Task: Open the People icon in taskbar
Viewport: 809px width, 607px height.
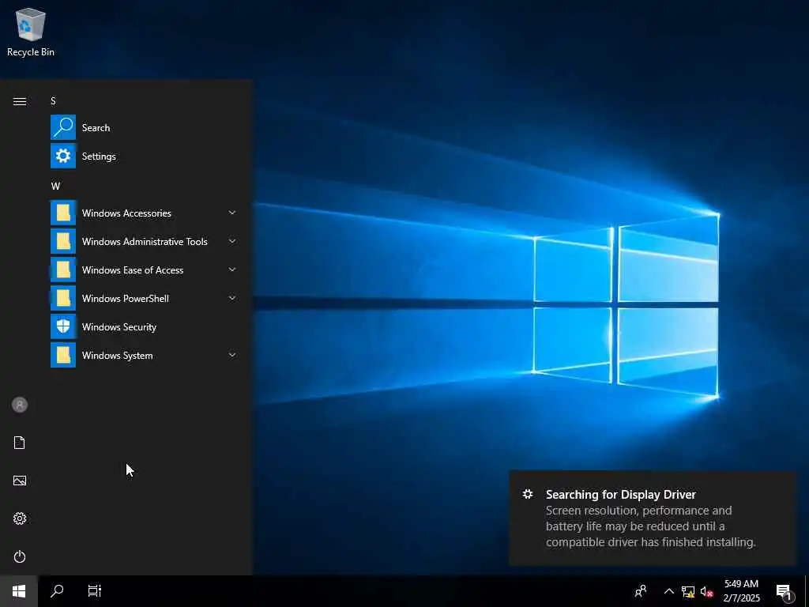Action: coord(640,591)
